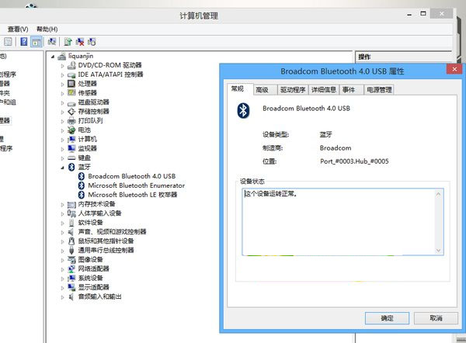Open the 帮助(H) menu
Image resolution: width=466 pixels, height=343 pixels.
tap(47, 29)
